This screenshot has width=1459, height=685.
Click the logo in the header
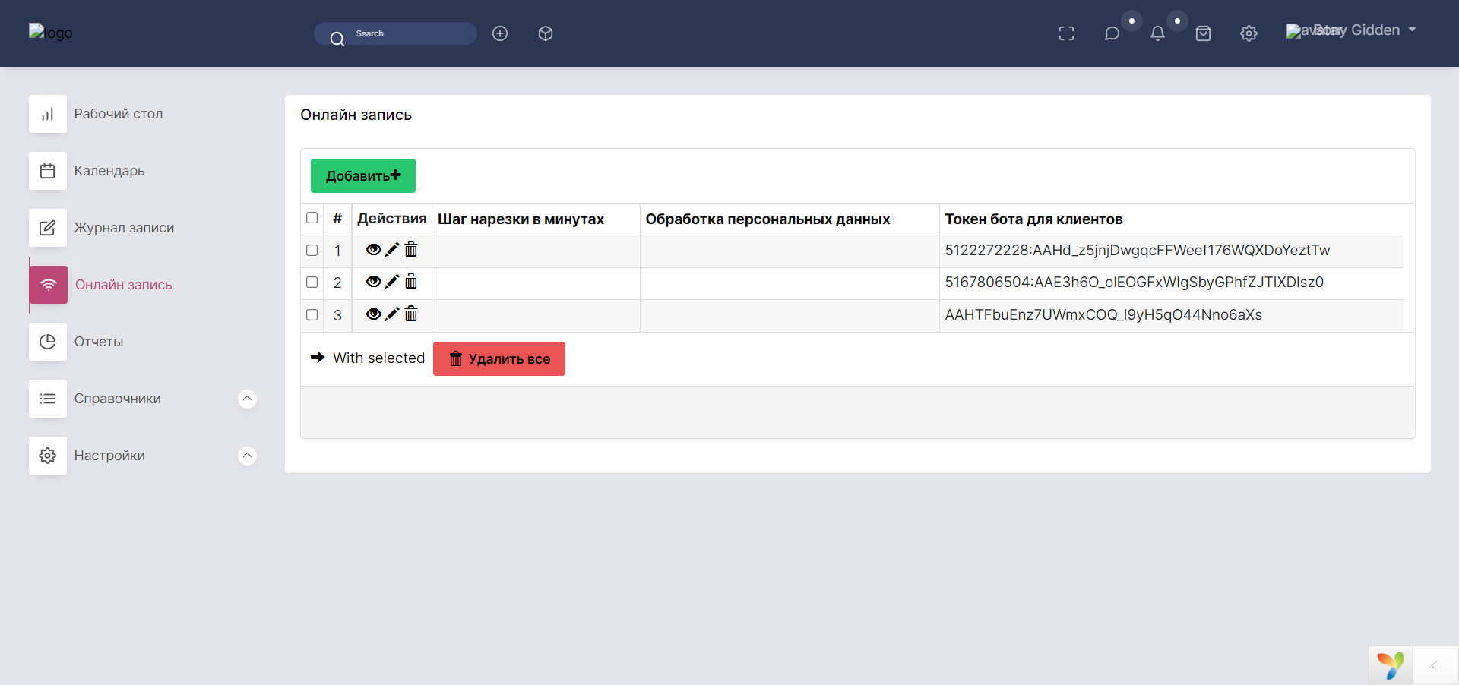click(x=51, y=32)
